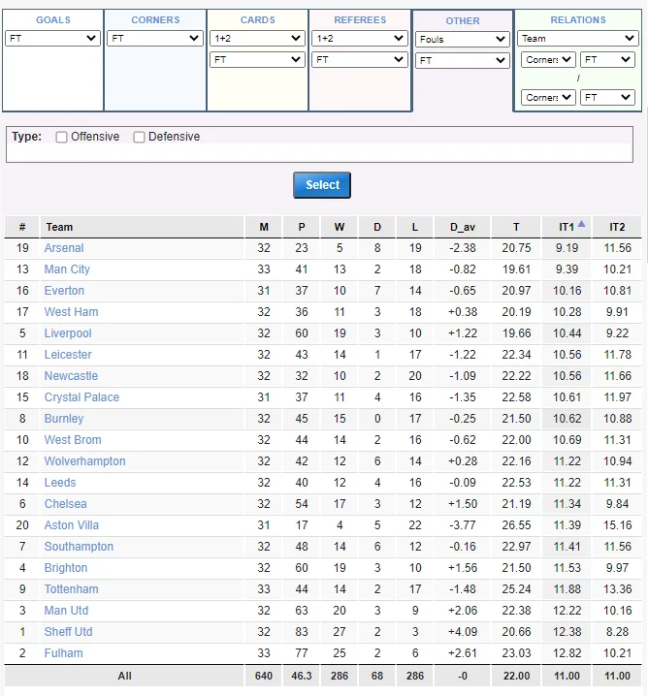Enable the Defensive type checkbox
Image resolution: width=648 pixels, height=696 pixels.
(140, 138)
